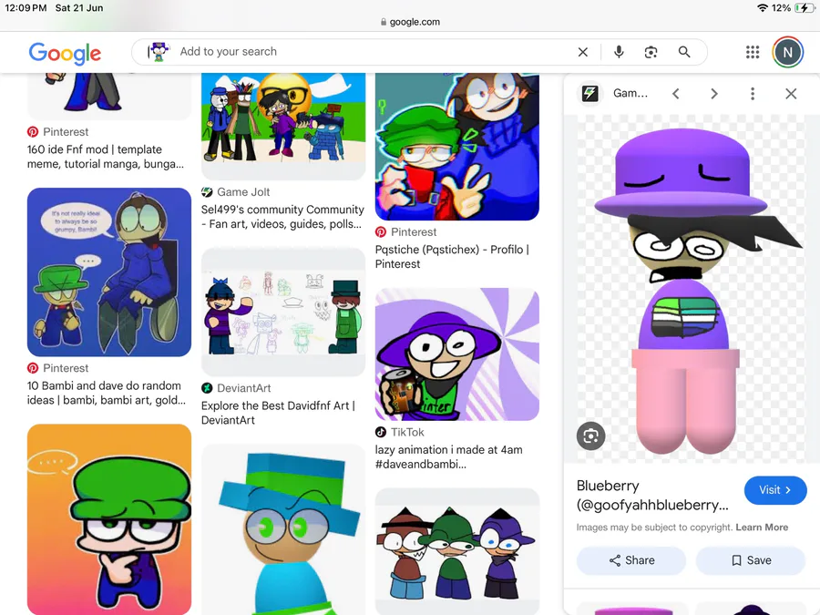This screenshot has width=820, height=615.
Task: Open the Sel499's community group image
Action: [x=283, y=126]
